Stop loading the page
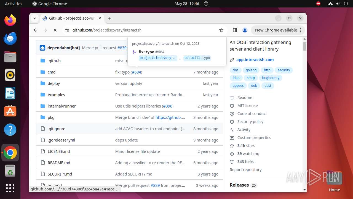This screenshot has width=353, height=199. pyautogui.click(x=55, y=30)
